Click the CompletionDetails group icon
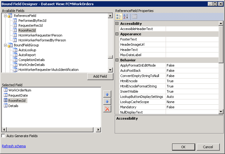 coord(15,60)
